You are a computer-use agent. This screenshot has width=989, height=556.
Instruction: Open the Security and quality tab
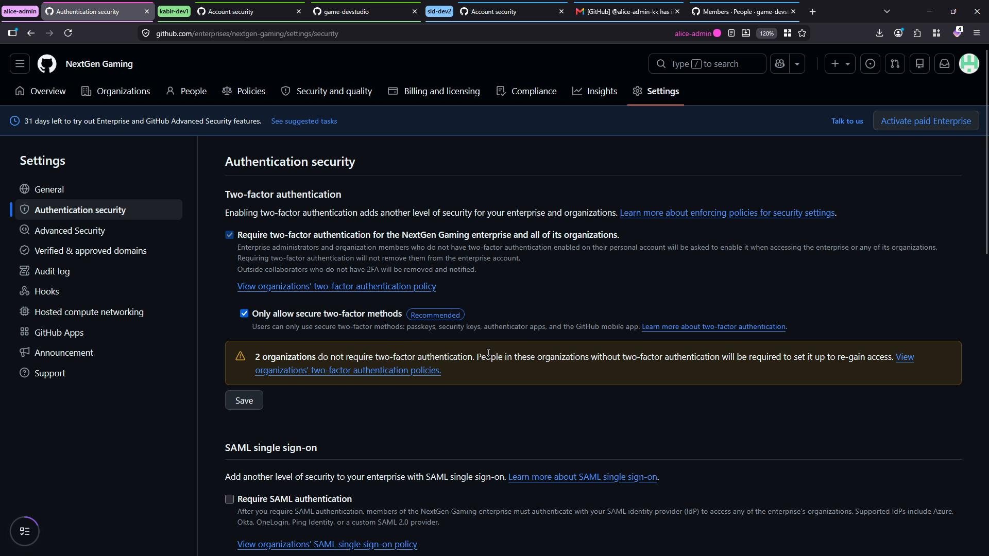click(327, 91)
